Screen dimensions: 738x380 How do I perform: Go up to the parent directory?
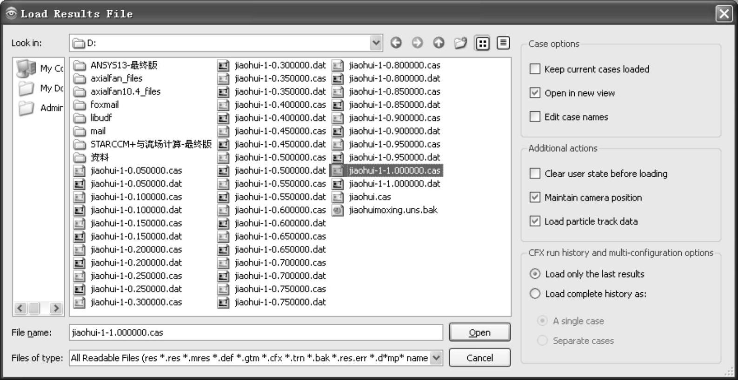439,43
